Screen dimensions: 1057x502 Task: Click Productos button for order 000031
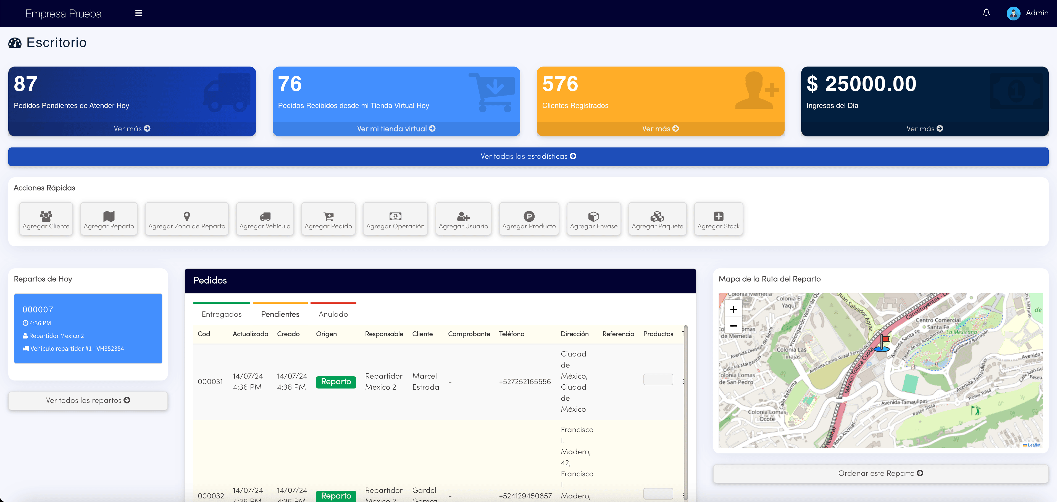click(x=658, y=379)
